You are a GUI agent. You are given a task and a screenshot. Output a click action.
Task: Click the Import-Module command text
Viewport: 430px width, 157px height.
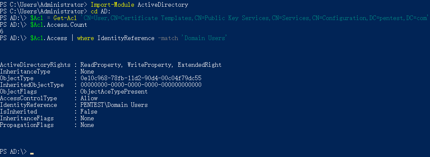click(113, 5)
